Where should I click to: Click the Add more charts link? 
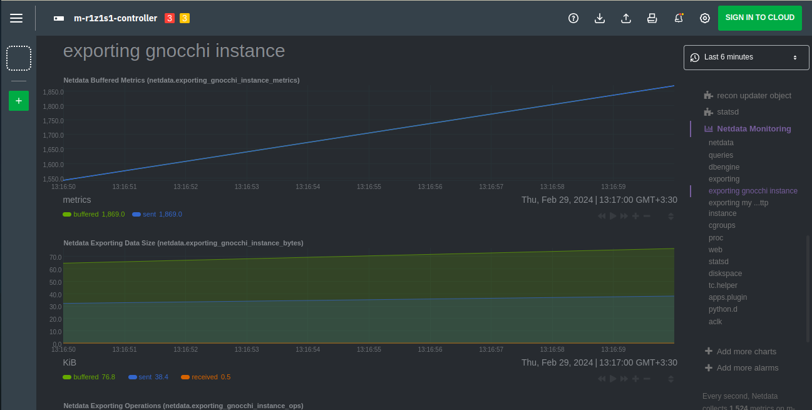pyautogui.click(x=746, y=352)
